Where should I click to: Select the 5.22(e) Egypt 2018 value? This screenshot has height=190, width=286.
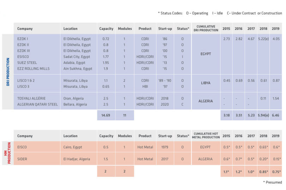pyautogui.click(x=263, y=39)
